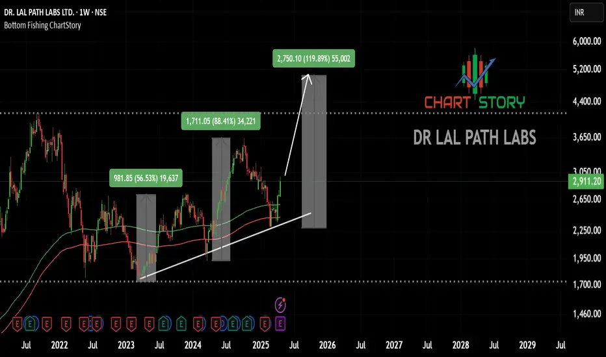The width and height of the screenshot is (606, 357).
Task: Click the 5,200.00 price axis label
Action: 586,69
